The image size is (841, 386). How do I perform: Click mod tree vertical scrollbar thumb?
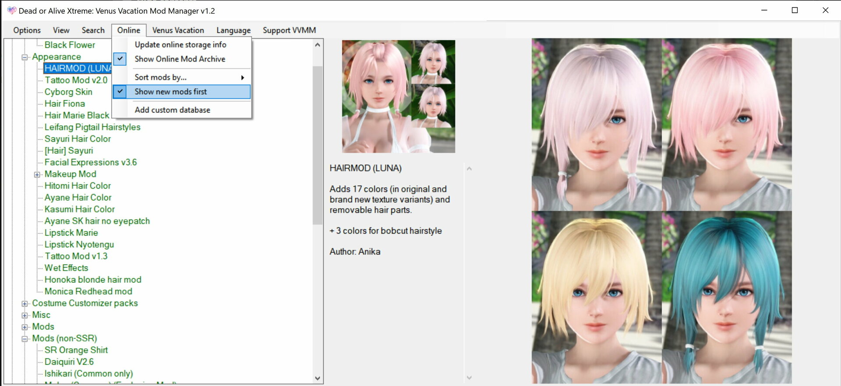318,145
